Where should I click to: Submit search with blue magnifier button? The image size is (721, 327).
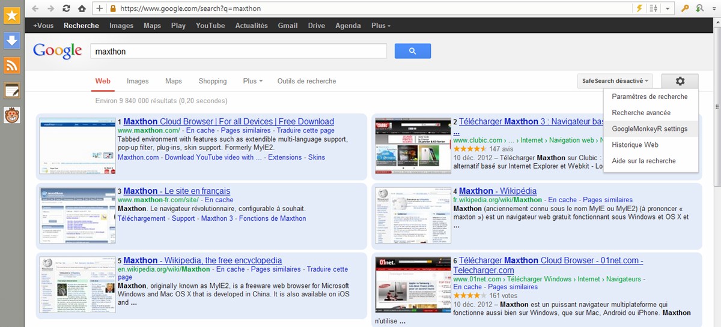pos(413,51)
